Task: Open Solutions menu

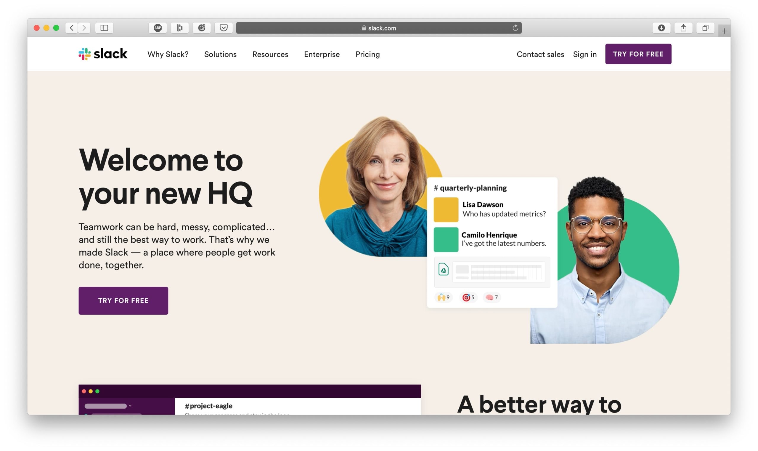Action: 220,54
